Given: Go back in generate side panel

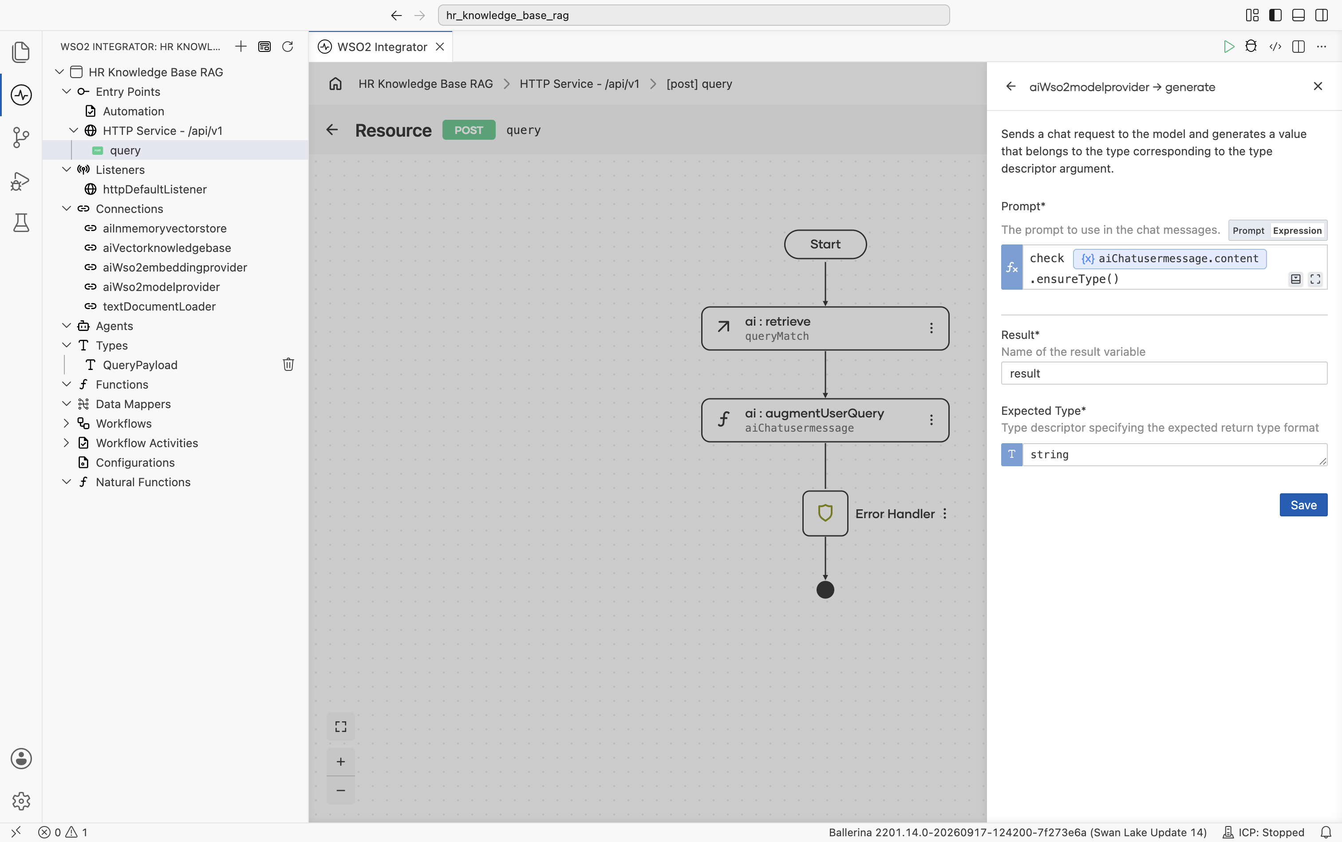Looking at the screenshot, I should pyautogui.click(x=1010, y=87).
